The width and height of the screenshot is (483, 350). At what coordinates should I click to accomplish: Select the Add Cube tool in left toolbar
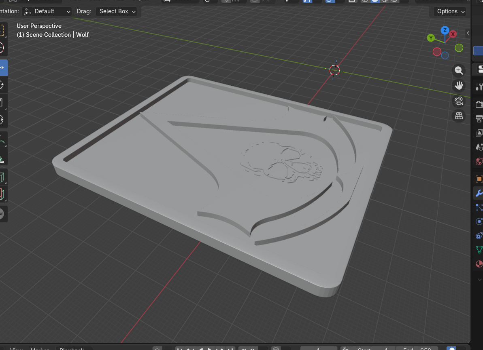pyautogui.click(x=2, y=177)
